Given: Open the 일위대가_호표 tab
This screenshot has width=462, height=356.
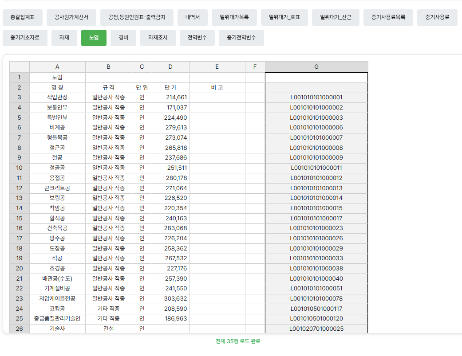Looking at the screenshot, I should click(x=284, y=17).
